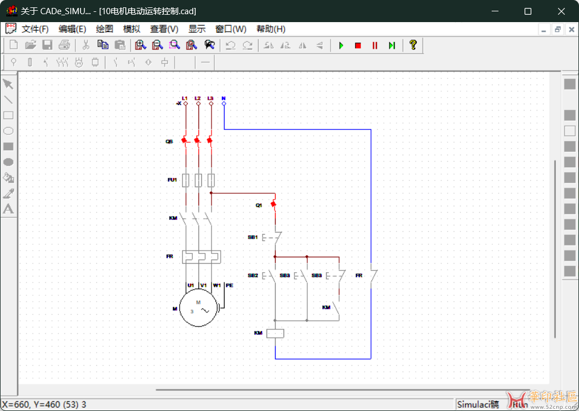The width and height of the screenshot is (579, 411).
Task: Paste from clipboard using the paste icon
Action: [x=120, y=45]
